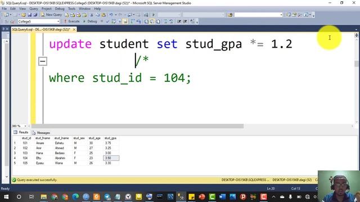Select the cell 'Amare' in results
Screen dimensions: 360x202
(x=40, y=143)
